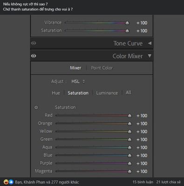Click the Vibrance slider handle
184x186 pixels.
127,23
